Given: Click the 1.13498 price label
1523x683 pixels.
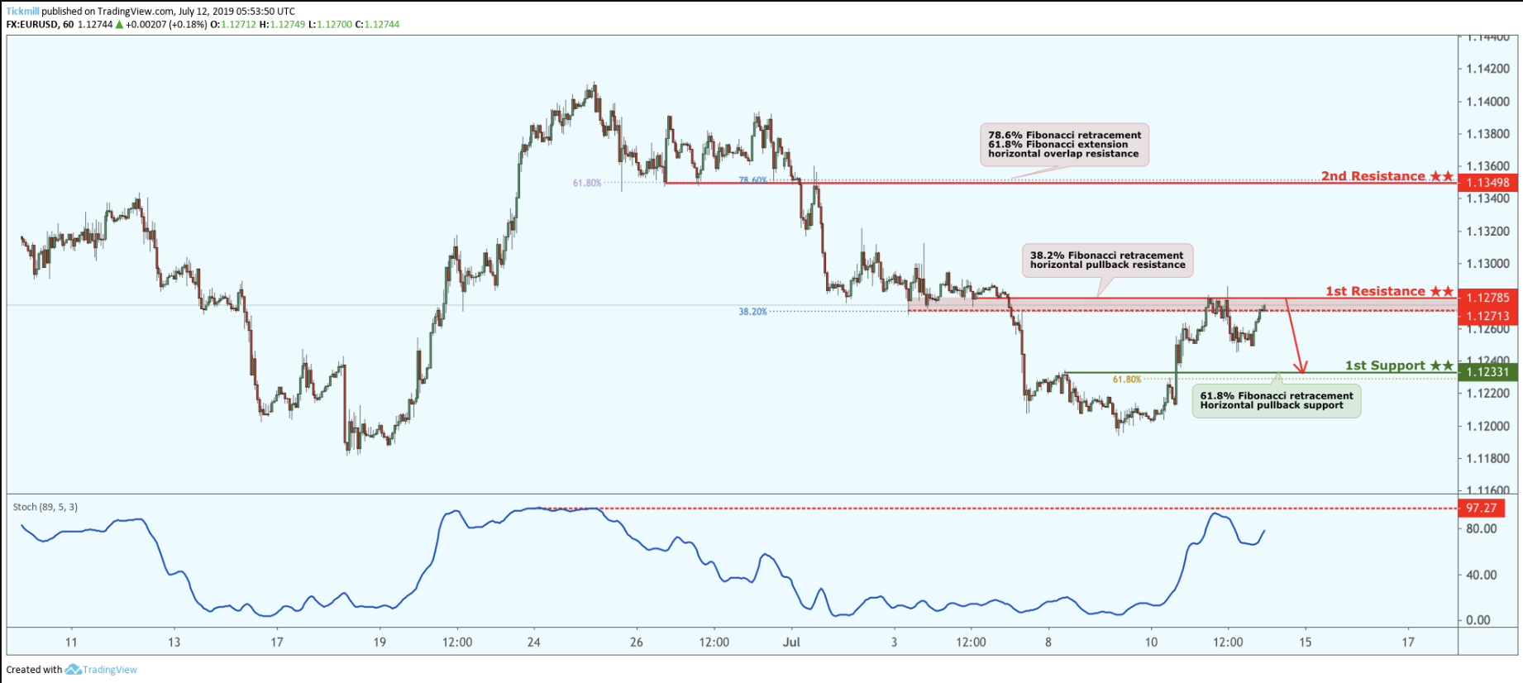Looking at the screenshot, I should coord(1488,183).
